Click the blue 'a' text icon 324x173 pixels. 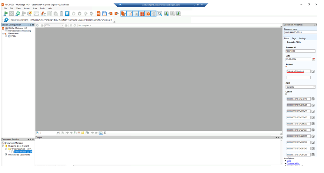(x=67, y=14)
